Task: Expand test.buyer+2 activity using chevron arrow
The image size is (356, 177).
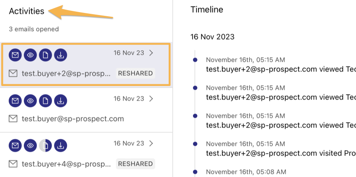Action: point(151,53)
